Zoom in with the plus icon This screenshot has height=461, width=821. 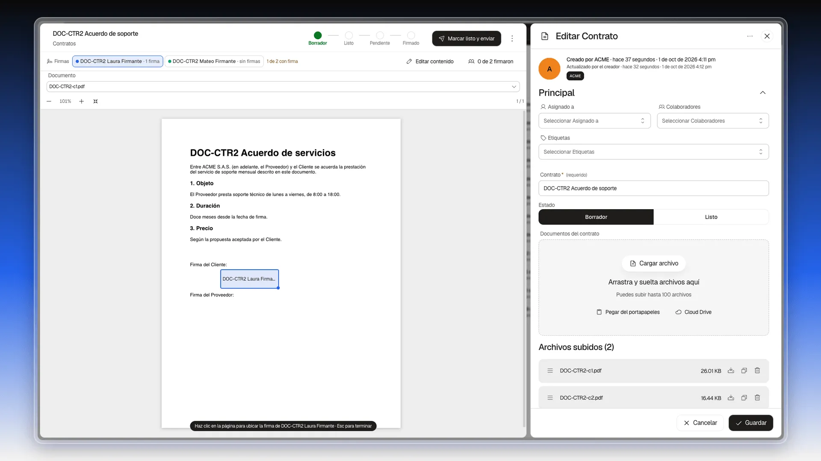[81, 101]
